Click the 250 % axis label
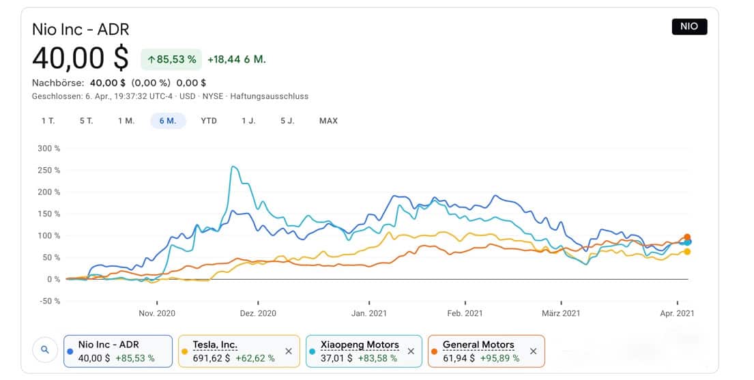The height and width of the screenshot is (380, 754). point(49,171)
